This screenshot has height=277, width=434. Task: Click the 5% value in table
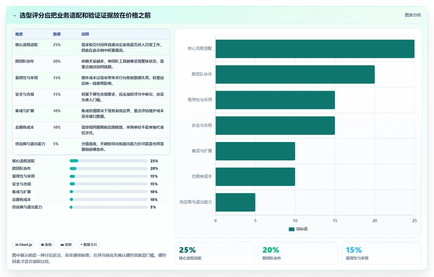(56, 144)
